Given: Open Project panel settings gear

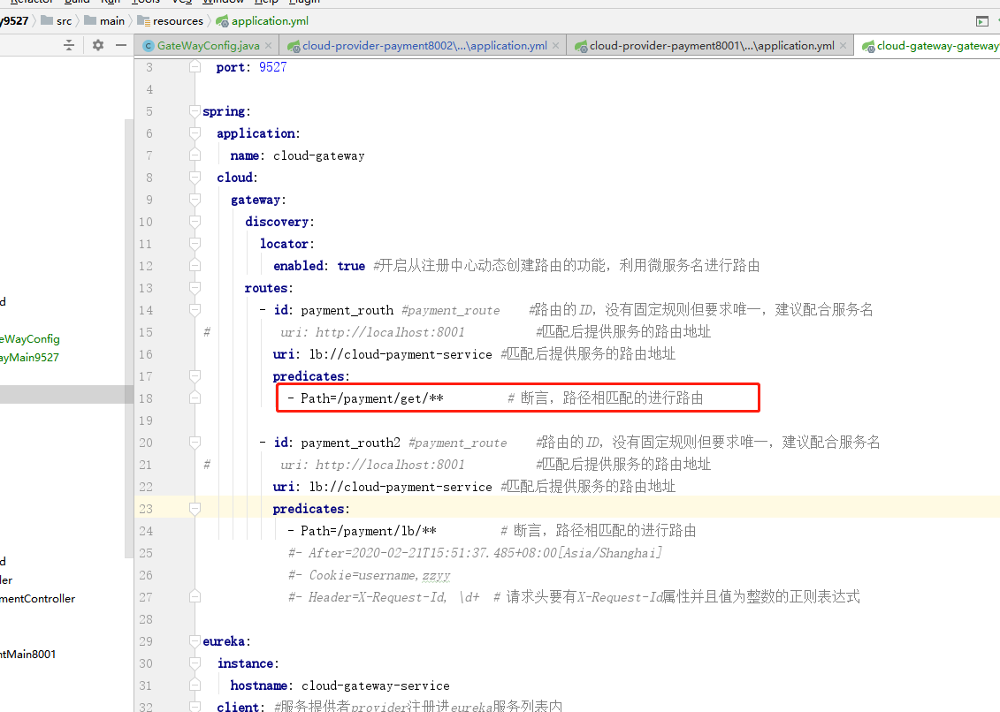Looking at the screenshot, I should 97,45.
